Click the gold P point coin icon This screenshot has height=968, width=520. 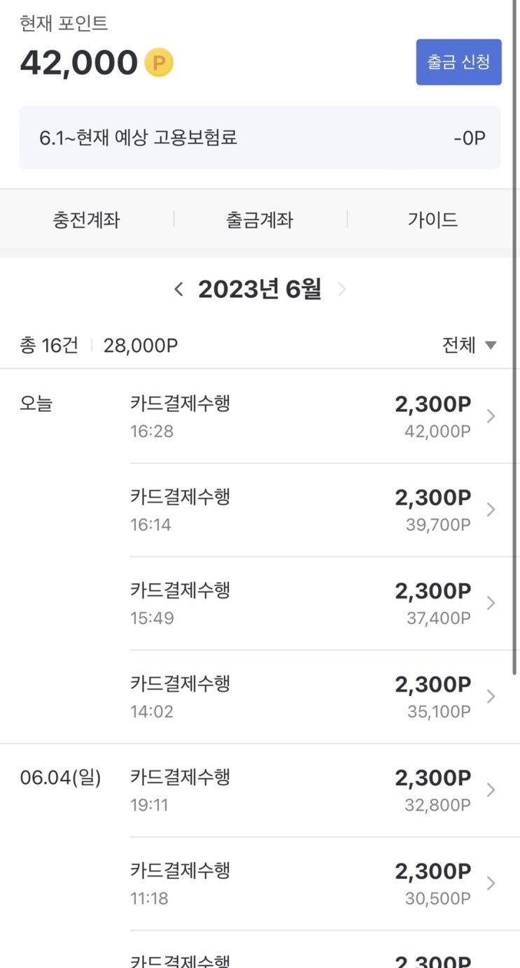[159, 64]
